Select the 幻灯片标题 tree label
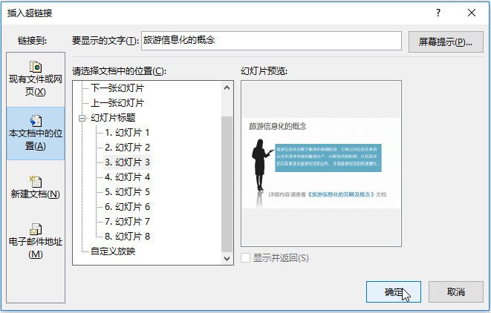 [113, 118]
